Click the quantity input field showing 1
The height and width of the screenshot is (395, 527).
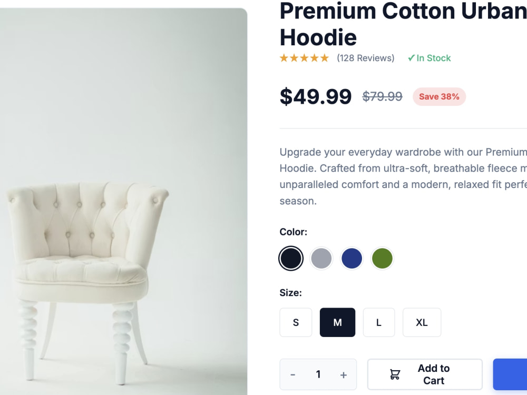318,374
